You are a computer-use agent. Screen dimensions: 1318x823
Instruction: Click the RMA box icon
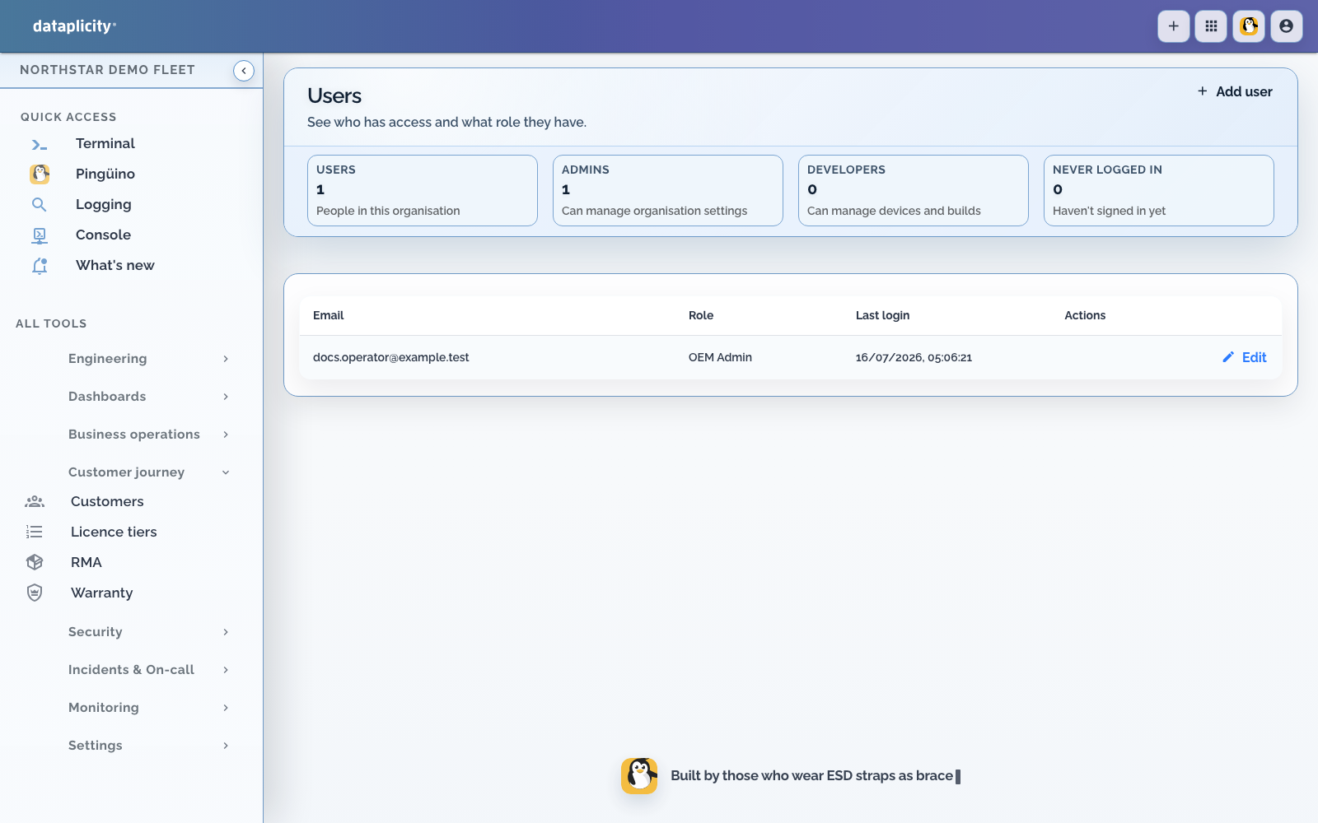click(35, 562)
